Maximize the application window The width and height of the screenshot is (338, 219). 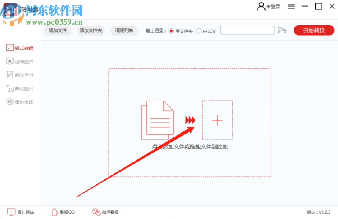(x=319, y=6)
